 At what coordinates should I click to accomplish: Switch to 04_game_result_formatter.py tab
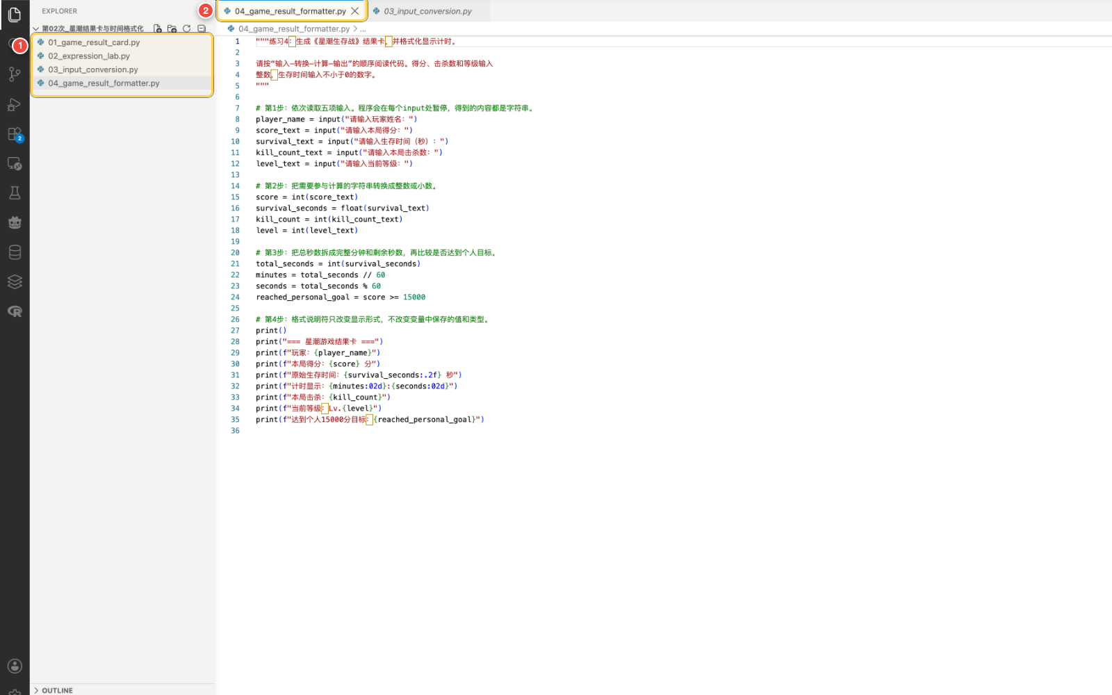click(291, 11)
